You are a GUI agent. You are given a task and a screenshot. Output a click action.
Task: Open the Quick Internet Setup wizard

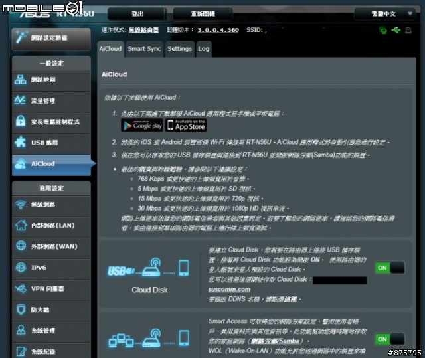[51, 39]
